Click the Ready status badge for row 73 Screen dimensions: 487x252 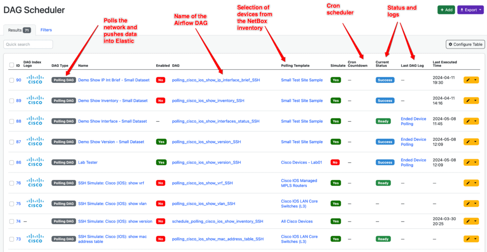(383, 239)
